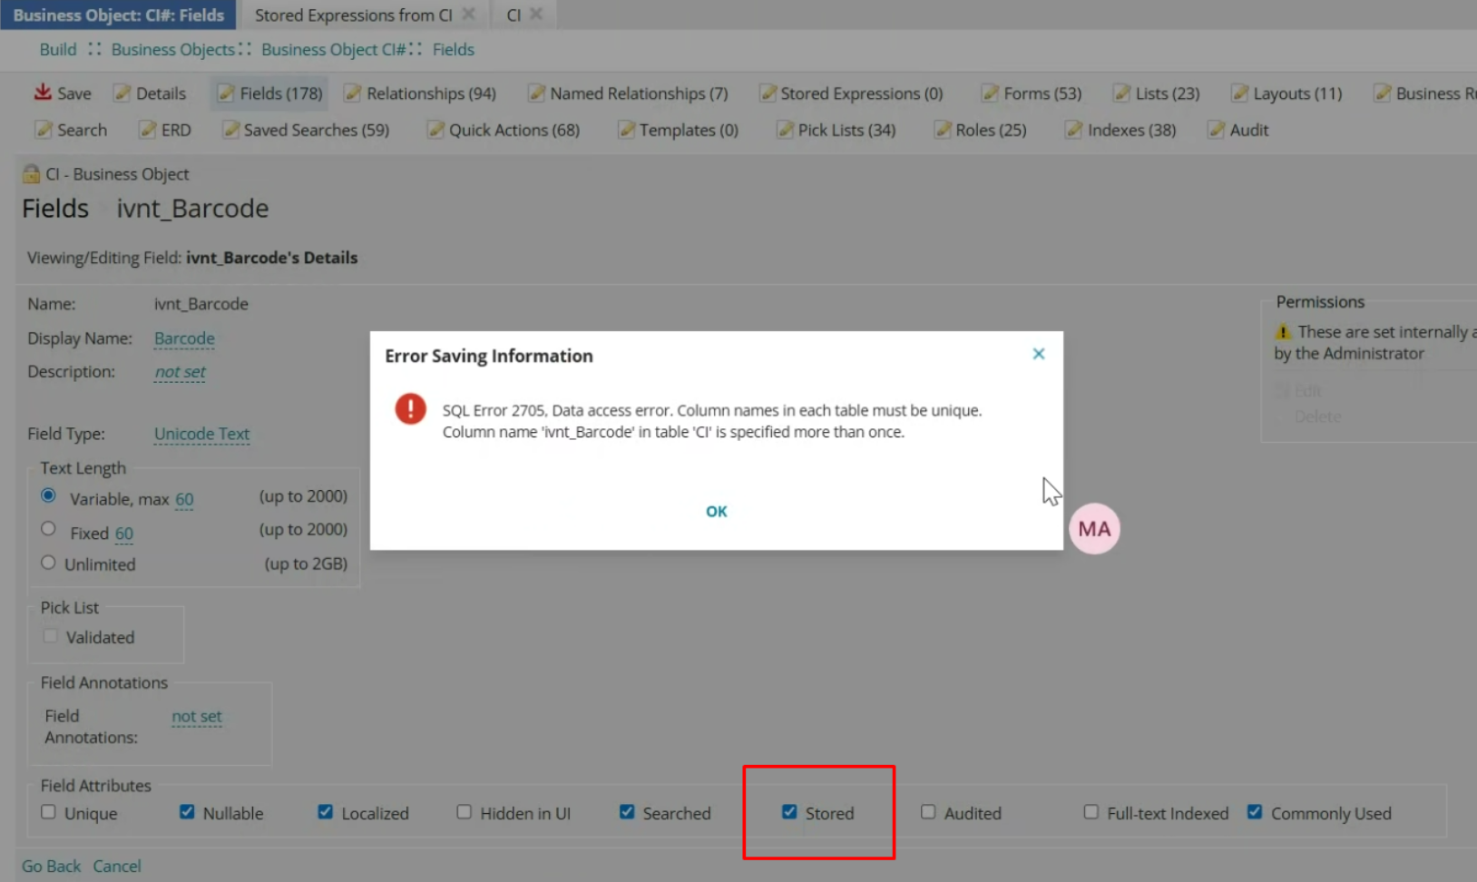Open the Relationships (94) section
The image size is (1477, 882).
(x=420, y=93)
